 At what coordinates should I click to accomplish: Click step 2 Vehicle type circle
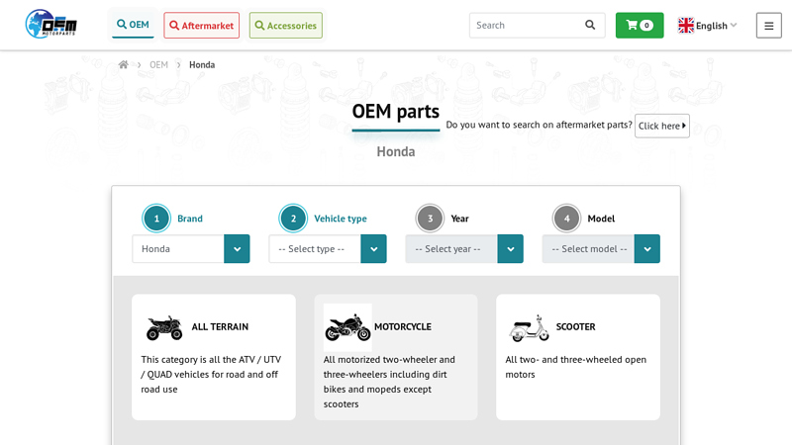(293, 219)
